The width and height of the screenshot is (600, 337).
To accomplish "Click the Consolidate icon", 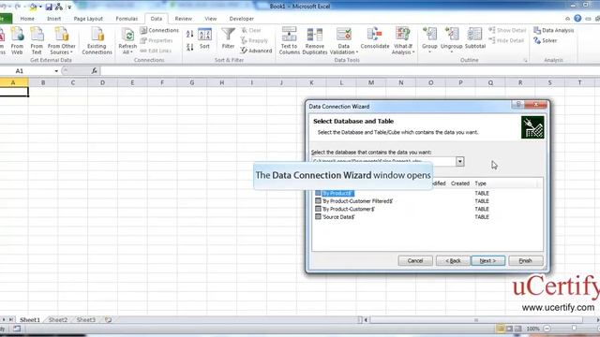I will point(375,38).
